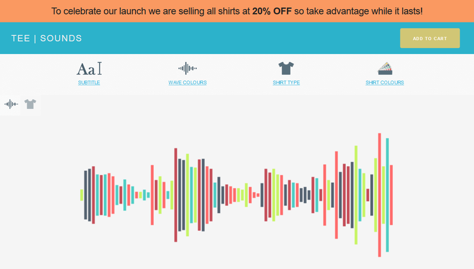Add the shirt to cart
The width and height of the screenshot is (474, 269).
(430, 38)
